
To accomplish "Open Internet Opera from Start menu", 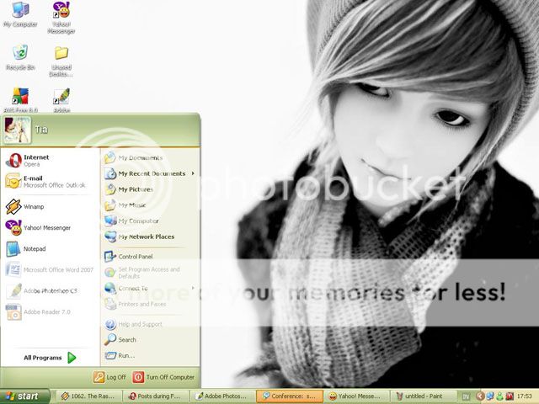I will click(x=51, y=161).
